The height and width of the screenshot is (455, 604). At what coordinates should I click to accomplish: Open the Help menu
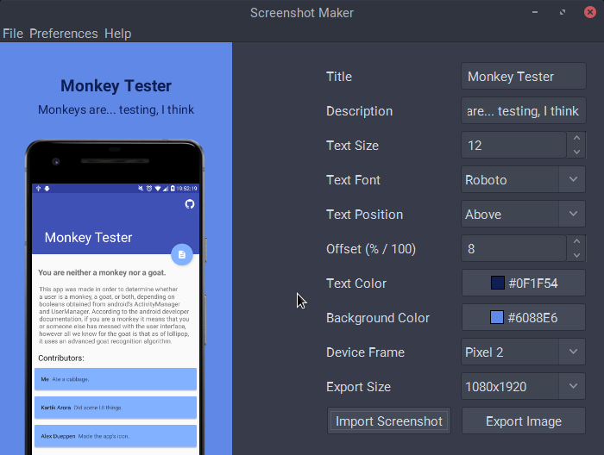coord(118,34)
